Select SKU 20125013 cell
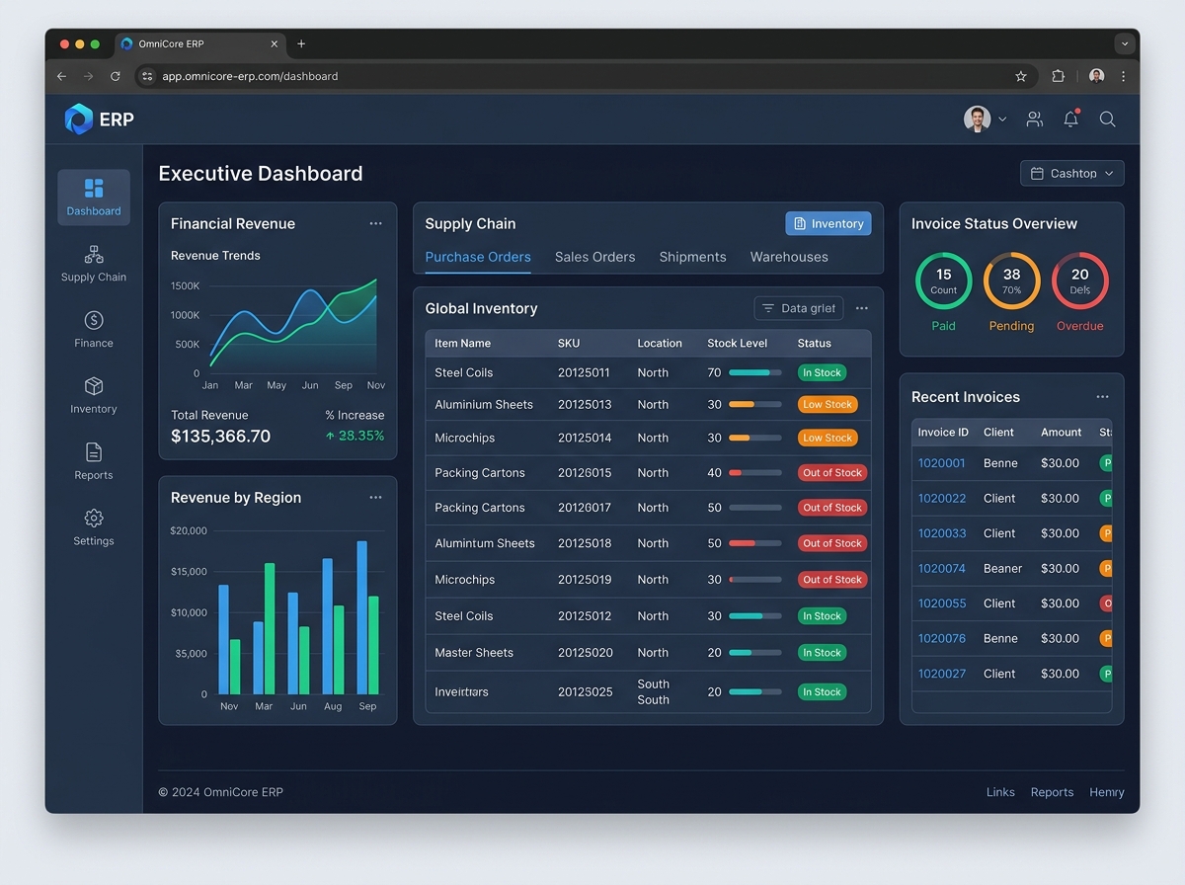Viewport: 1185px width, 885px height. point(585,404)
